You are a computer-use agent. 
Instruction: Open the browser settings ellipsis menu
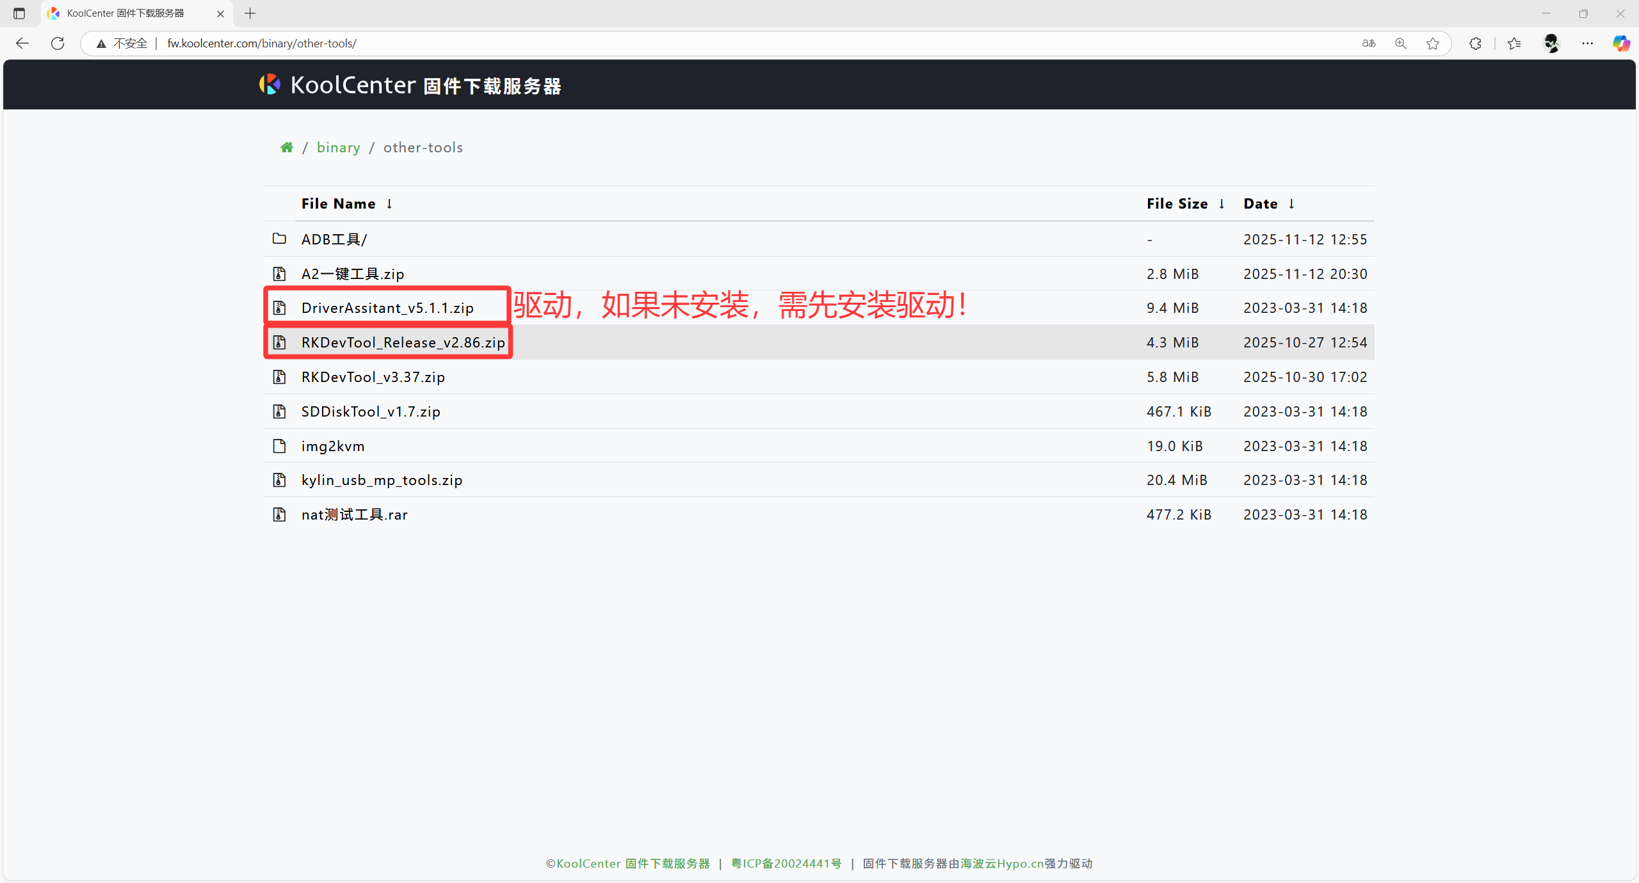(1587, 44)
